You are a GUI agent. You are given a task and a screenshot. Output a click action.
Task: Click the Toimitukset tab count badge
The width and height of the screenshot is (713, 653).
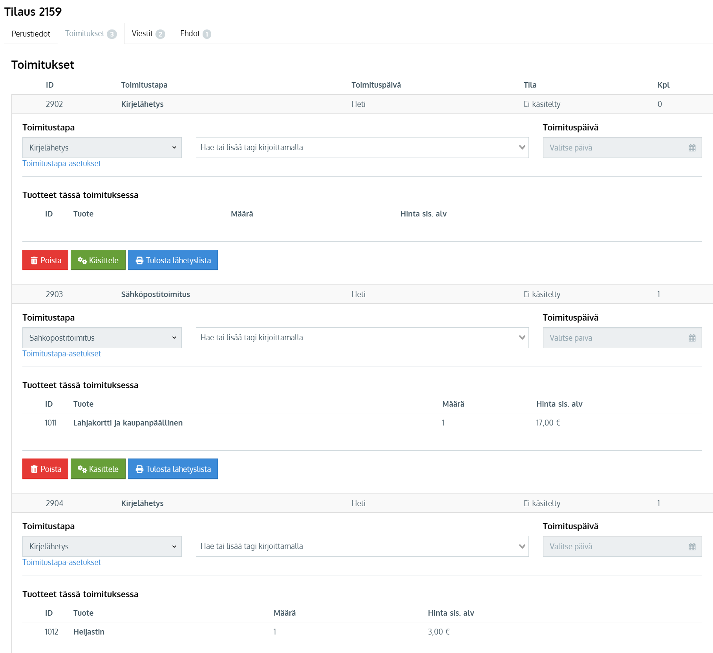click(x=112, y=34)
